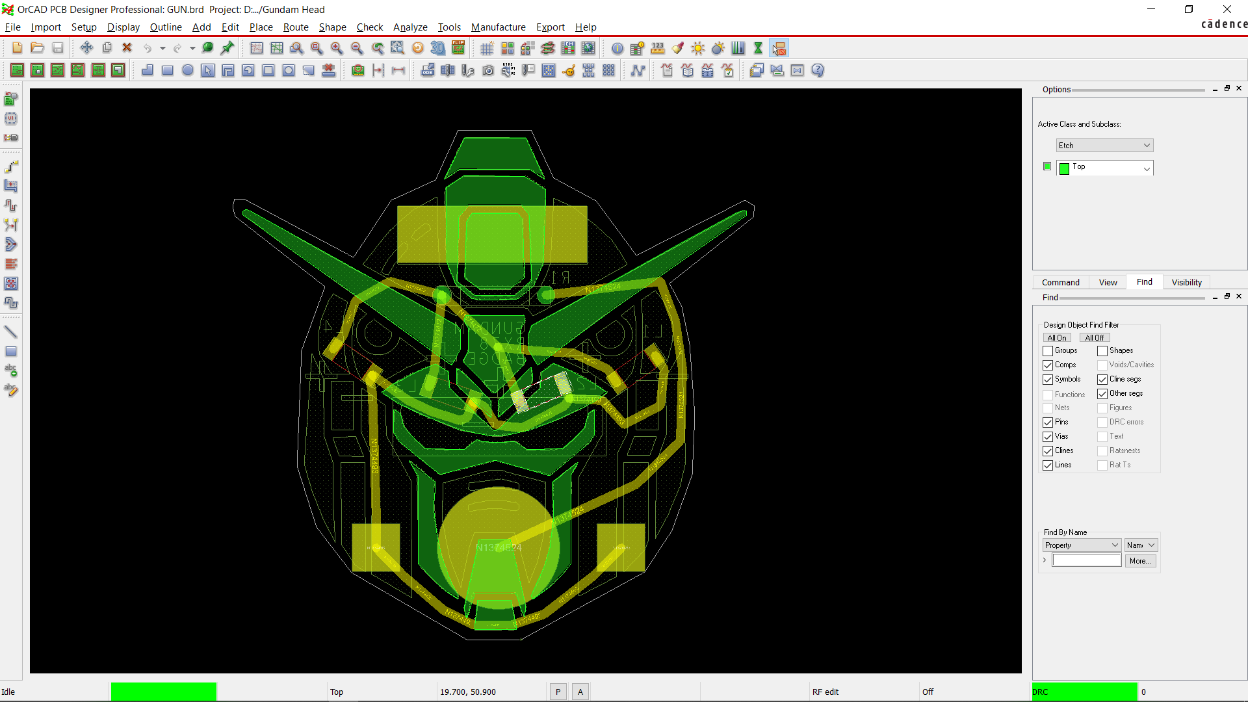
Task: Click the FLIP design toolbar icon
Action: 458,48
